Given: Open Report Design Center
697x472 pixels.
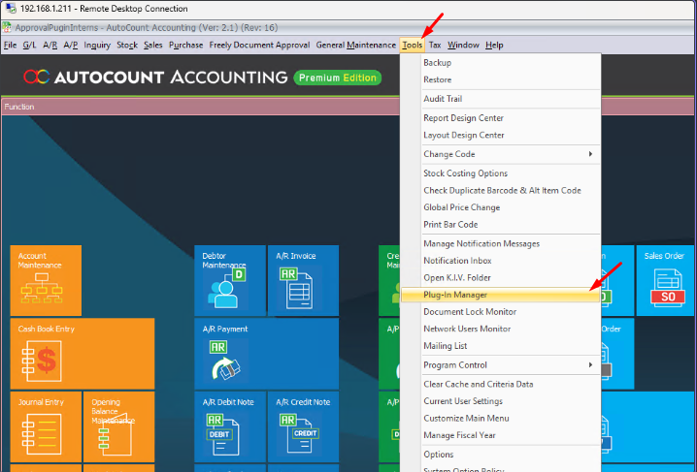Looking at the screenshot, I should click(501, 118).
